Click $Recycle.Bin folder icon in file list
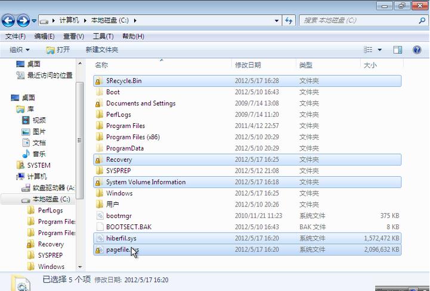 (x=99, y=81)
